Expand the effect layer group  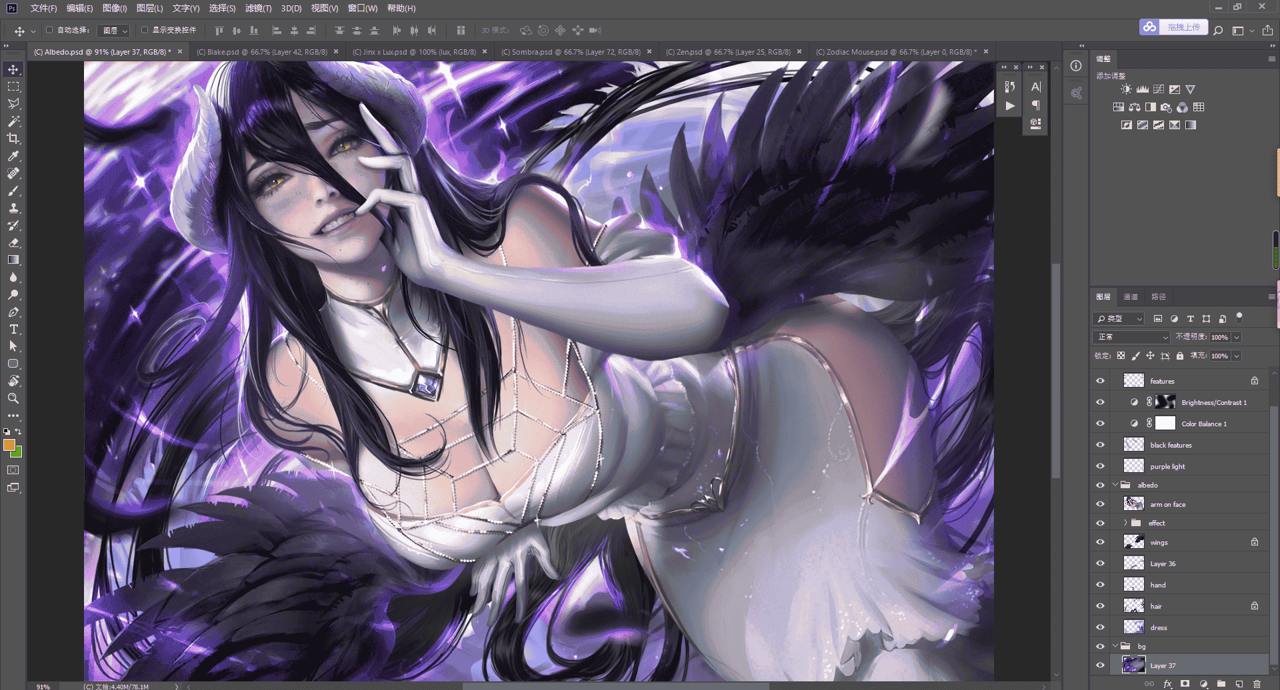coord(1126,523)
